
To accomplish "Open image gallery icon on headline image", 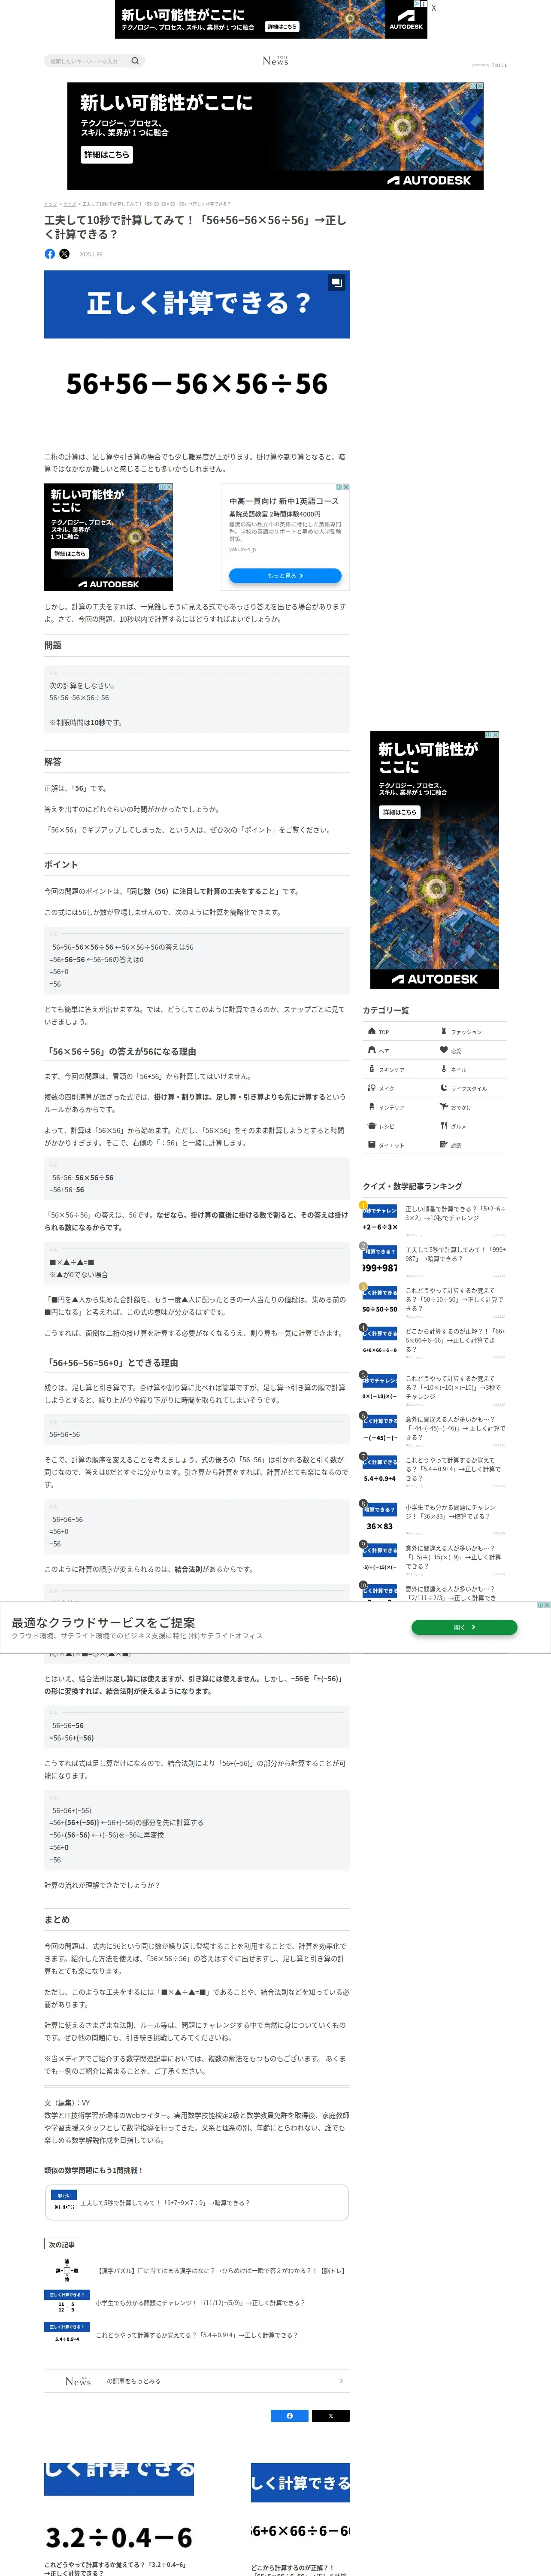I will pos(336,283).
